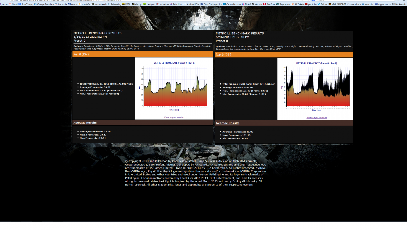The height and width of the screenshot is (230, 409).
Task: Select Run 0 Average Framerate 45.04 line
Action: coord(238,87)
